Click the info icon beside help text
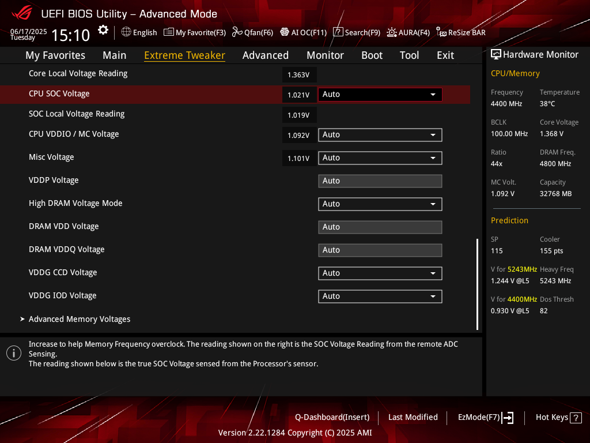 tap(14, 353)
